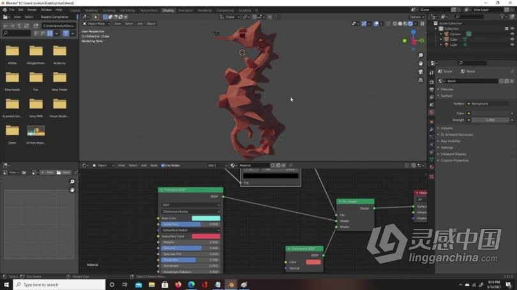Hide the Light in viewport

[x=512, y=45]
